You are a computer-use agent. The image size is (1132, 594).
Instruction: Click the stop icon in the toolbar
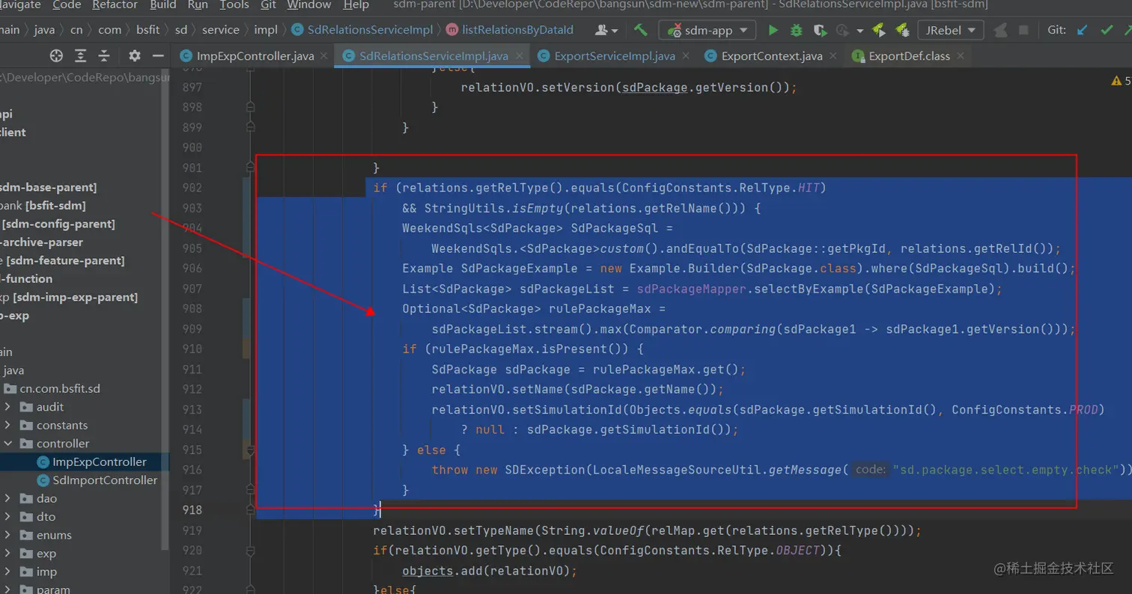pos(1023,30)
